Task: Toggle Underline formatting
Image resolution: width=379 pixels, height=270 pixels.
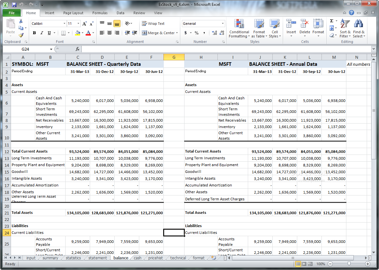Action: pyautogui.click(x=49, y=33)
